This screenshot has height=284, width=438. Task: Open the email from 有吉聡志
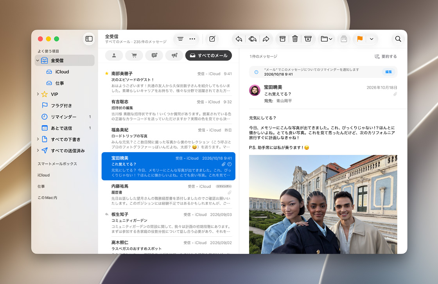169,110
